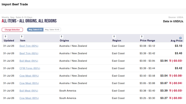Image resolution: width=186 pixels, height=104 pixels.
Task: Click average price $3.27
Action: click(164, 98)
